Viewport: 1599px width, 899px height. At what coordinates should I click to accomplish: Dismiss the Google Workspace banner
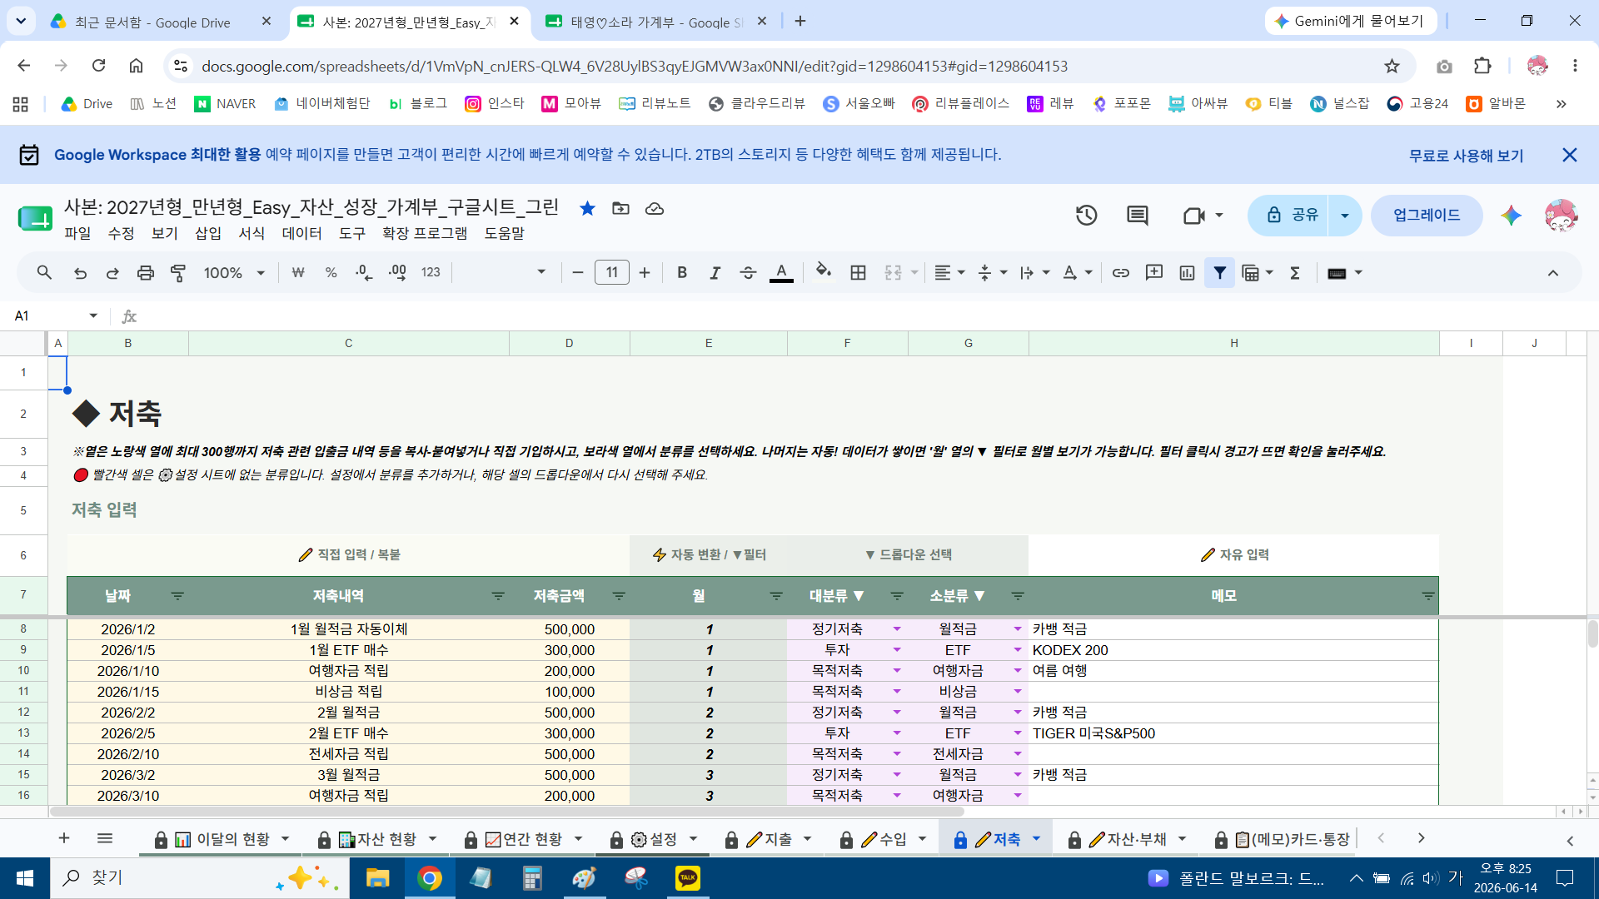pyautogui.click(x=1570, y=155)
